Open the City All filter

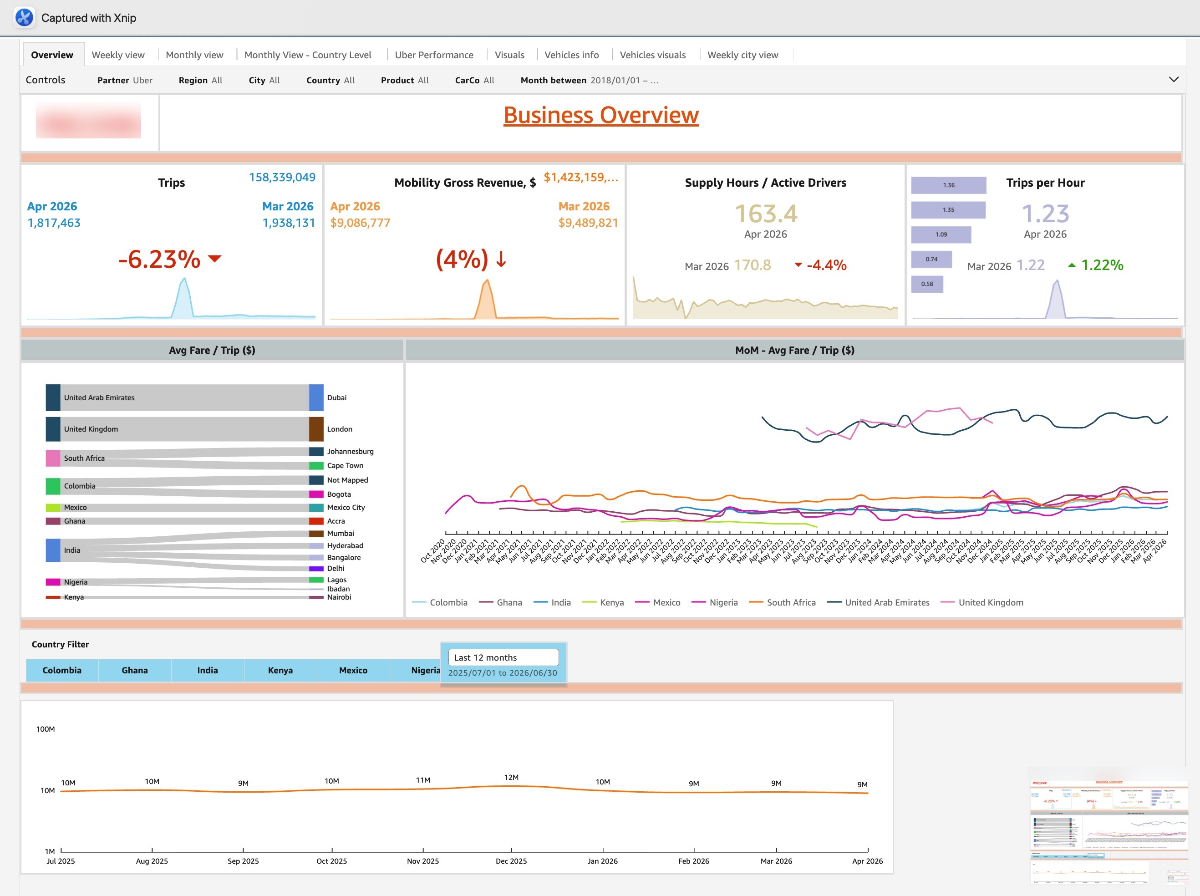tap(264, 80)
